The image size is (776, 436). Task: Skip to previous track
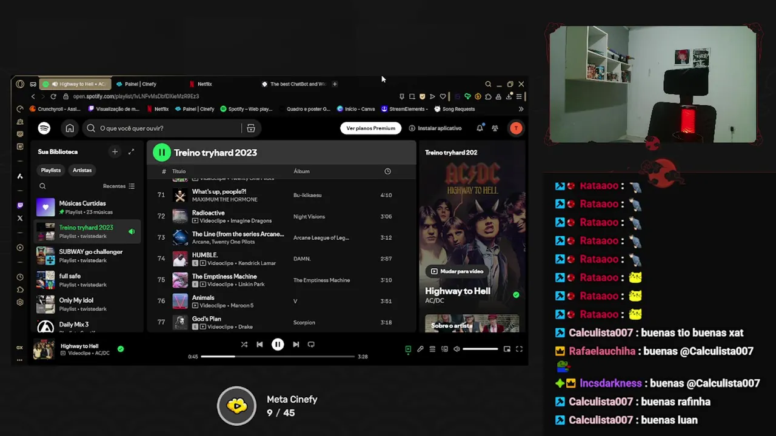[x=259, y=345]
